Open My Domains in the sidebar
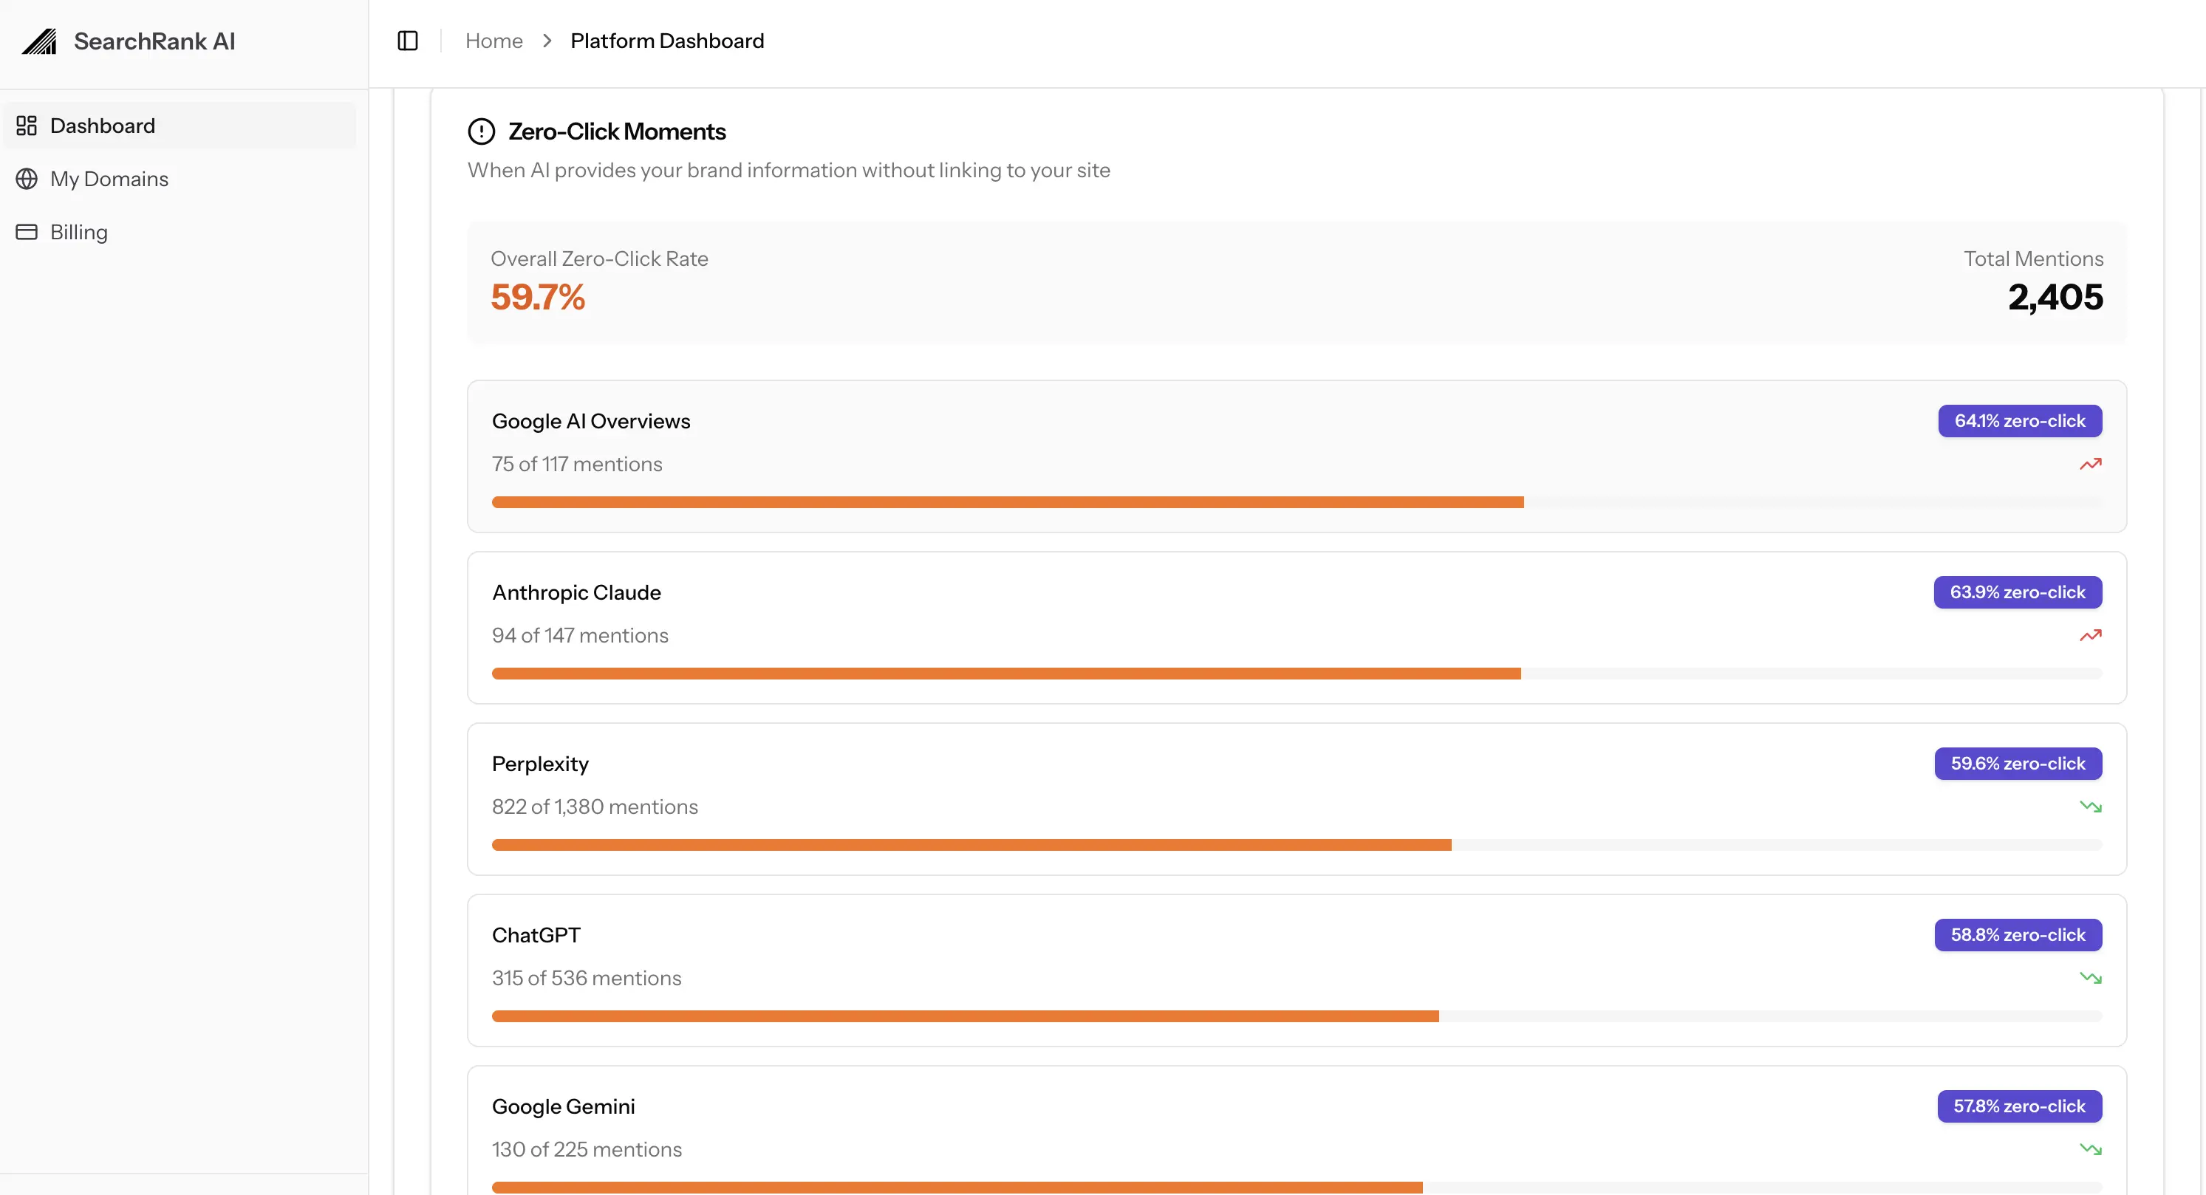The width and height of the screenshot is (2206, 1195). pyautogui.click(x=109, y=179)
